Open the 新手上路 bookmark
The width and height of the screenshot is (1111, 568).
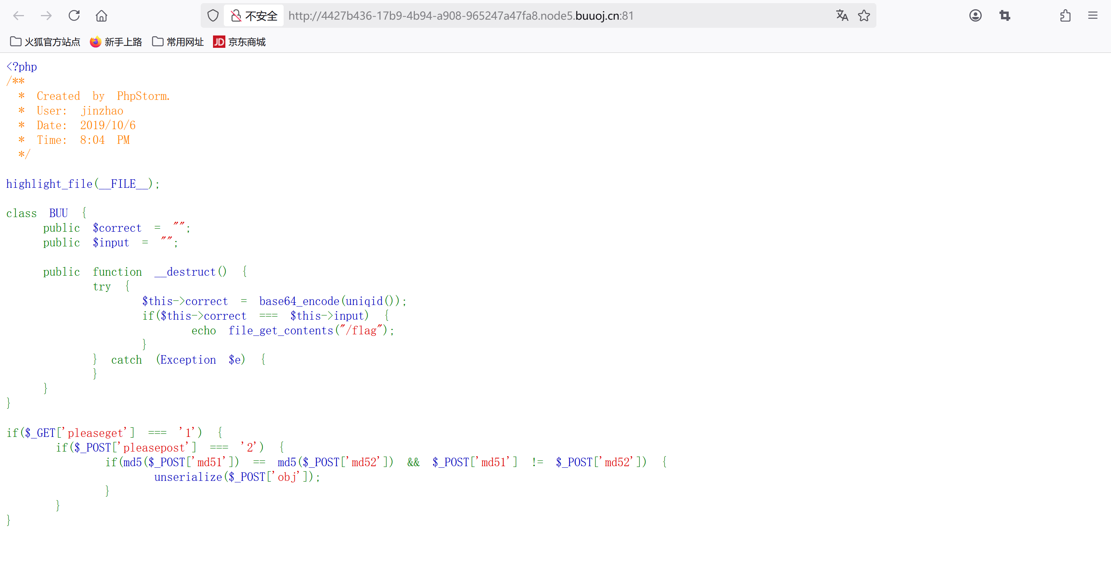click(116, 42)
